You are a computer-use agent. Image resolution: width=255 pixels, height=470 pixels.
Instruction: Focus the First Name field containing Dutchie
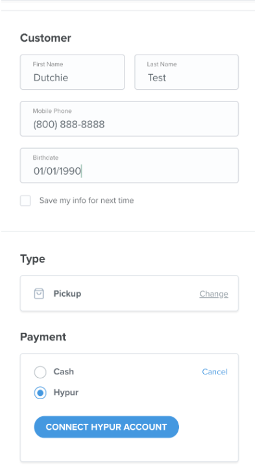(72, 72)
